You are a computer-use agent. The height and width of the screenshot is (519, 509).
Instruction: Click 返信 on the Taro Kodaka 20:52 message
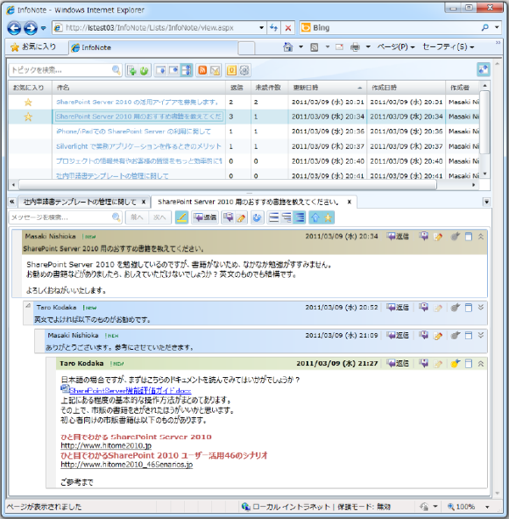[398, 307]
